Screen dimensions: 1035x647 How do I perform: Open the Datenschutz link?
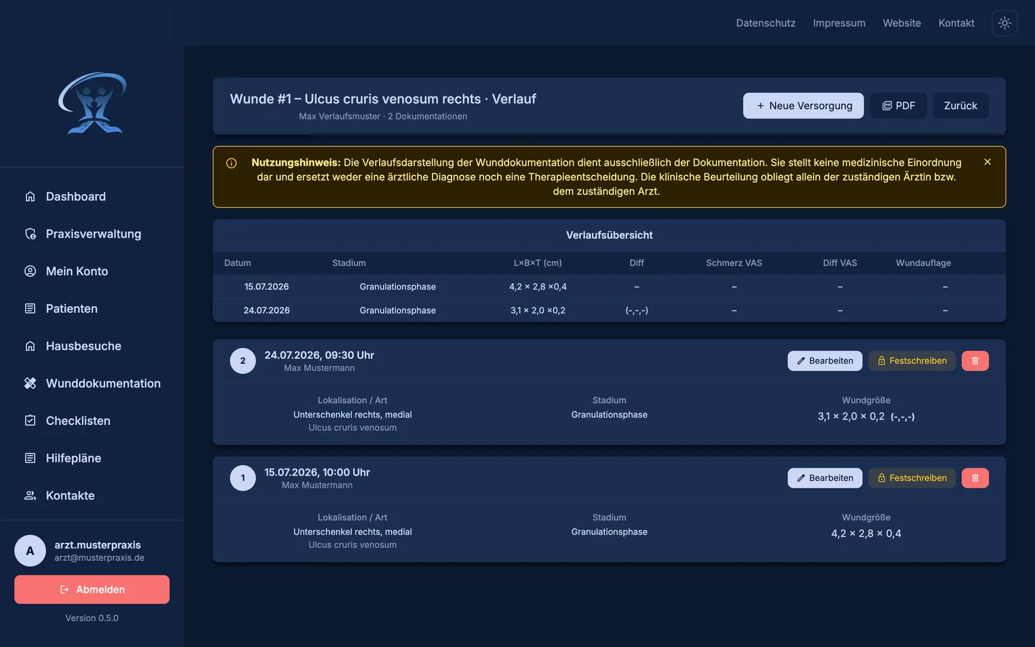766,23
